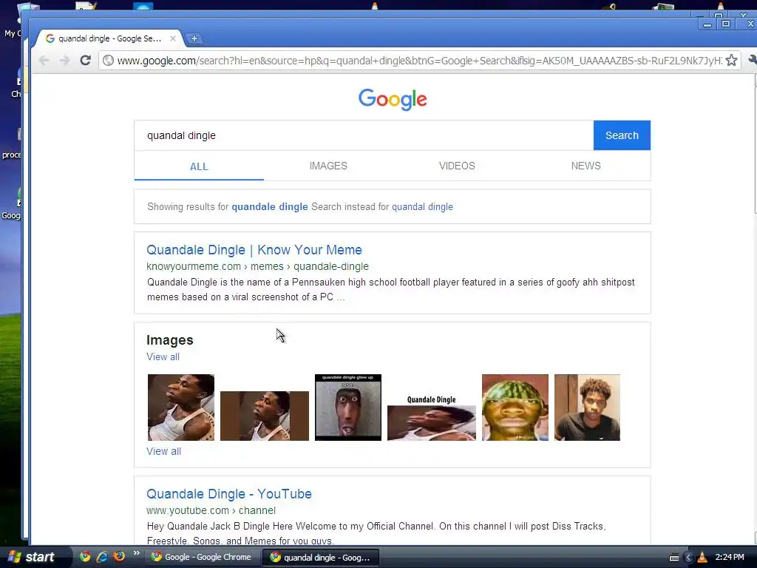Click the keyboard icon in system tray

point(674,558)
